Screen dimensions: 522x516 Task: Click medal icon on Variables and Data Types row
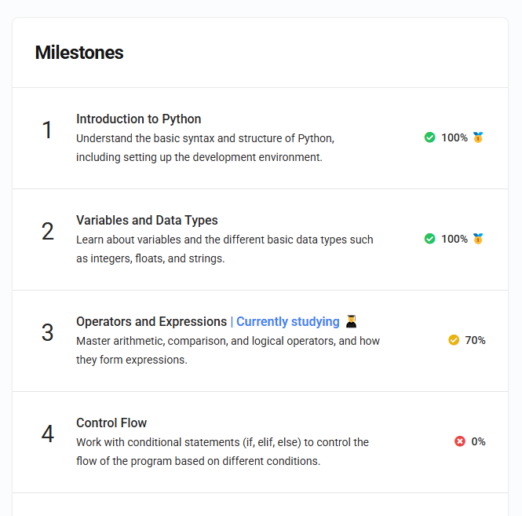[478, 239]
